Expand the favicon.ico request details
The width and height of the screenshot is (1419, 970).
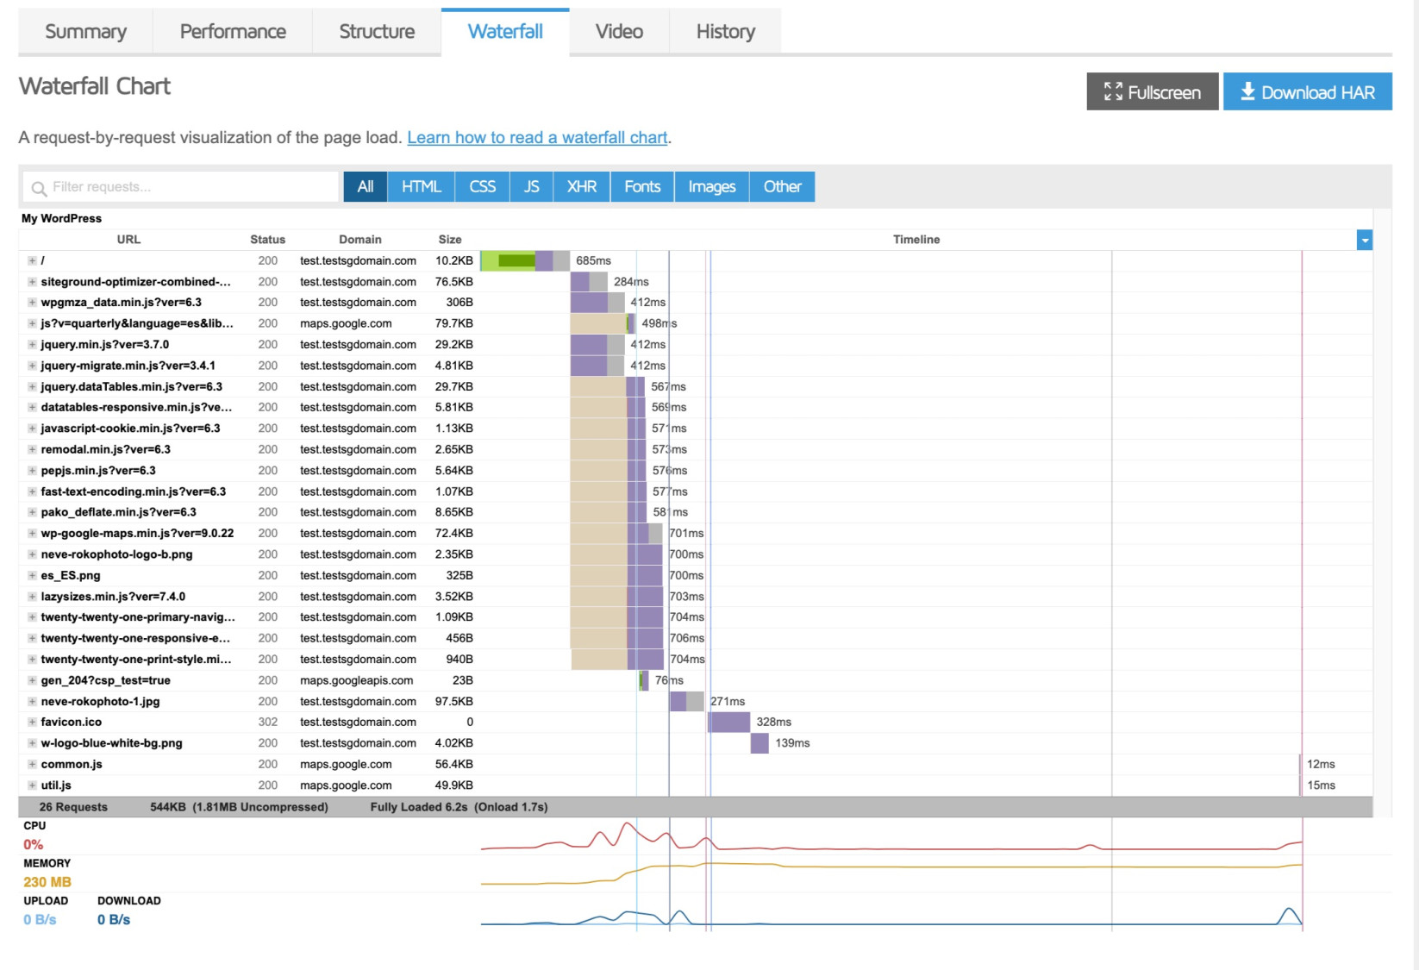tap(32, 723)
